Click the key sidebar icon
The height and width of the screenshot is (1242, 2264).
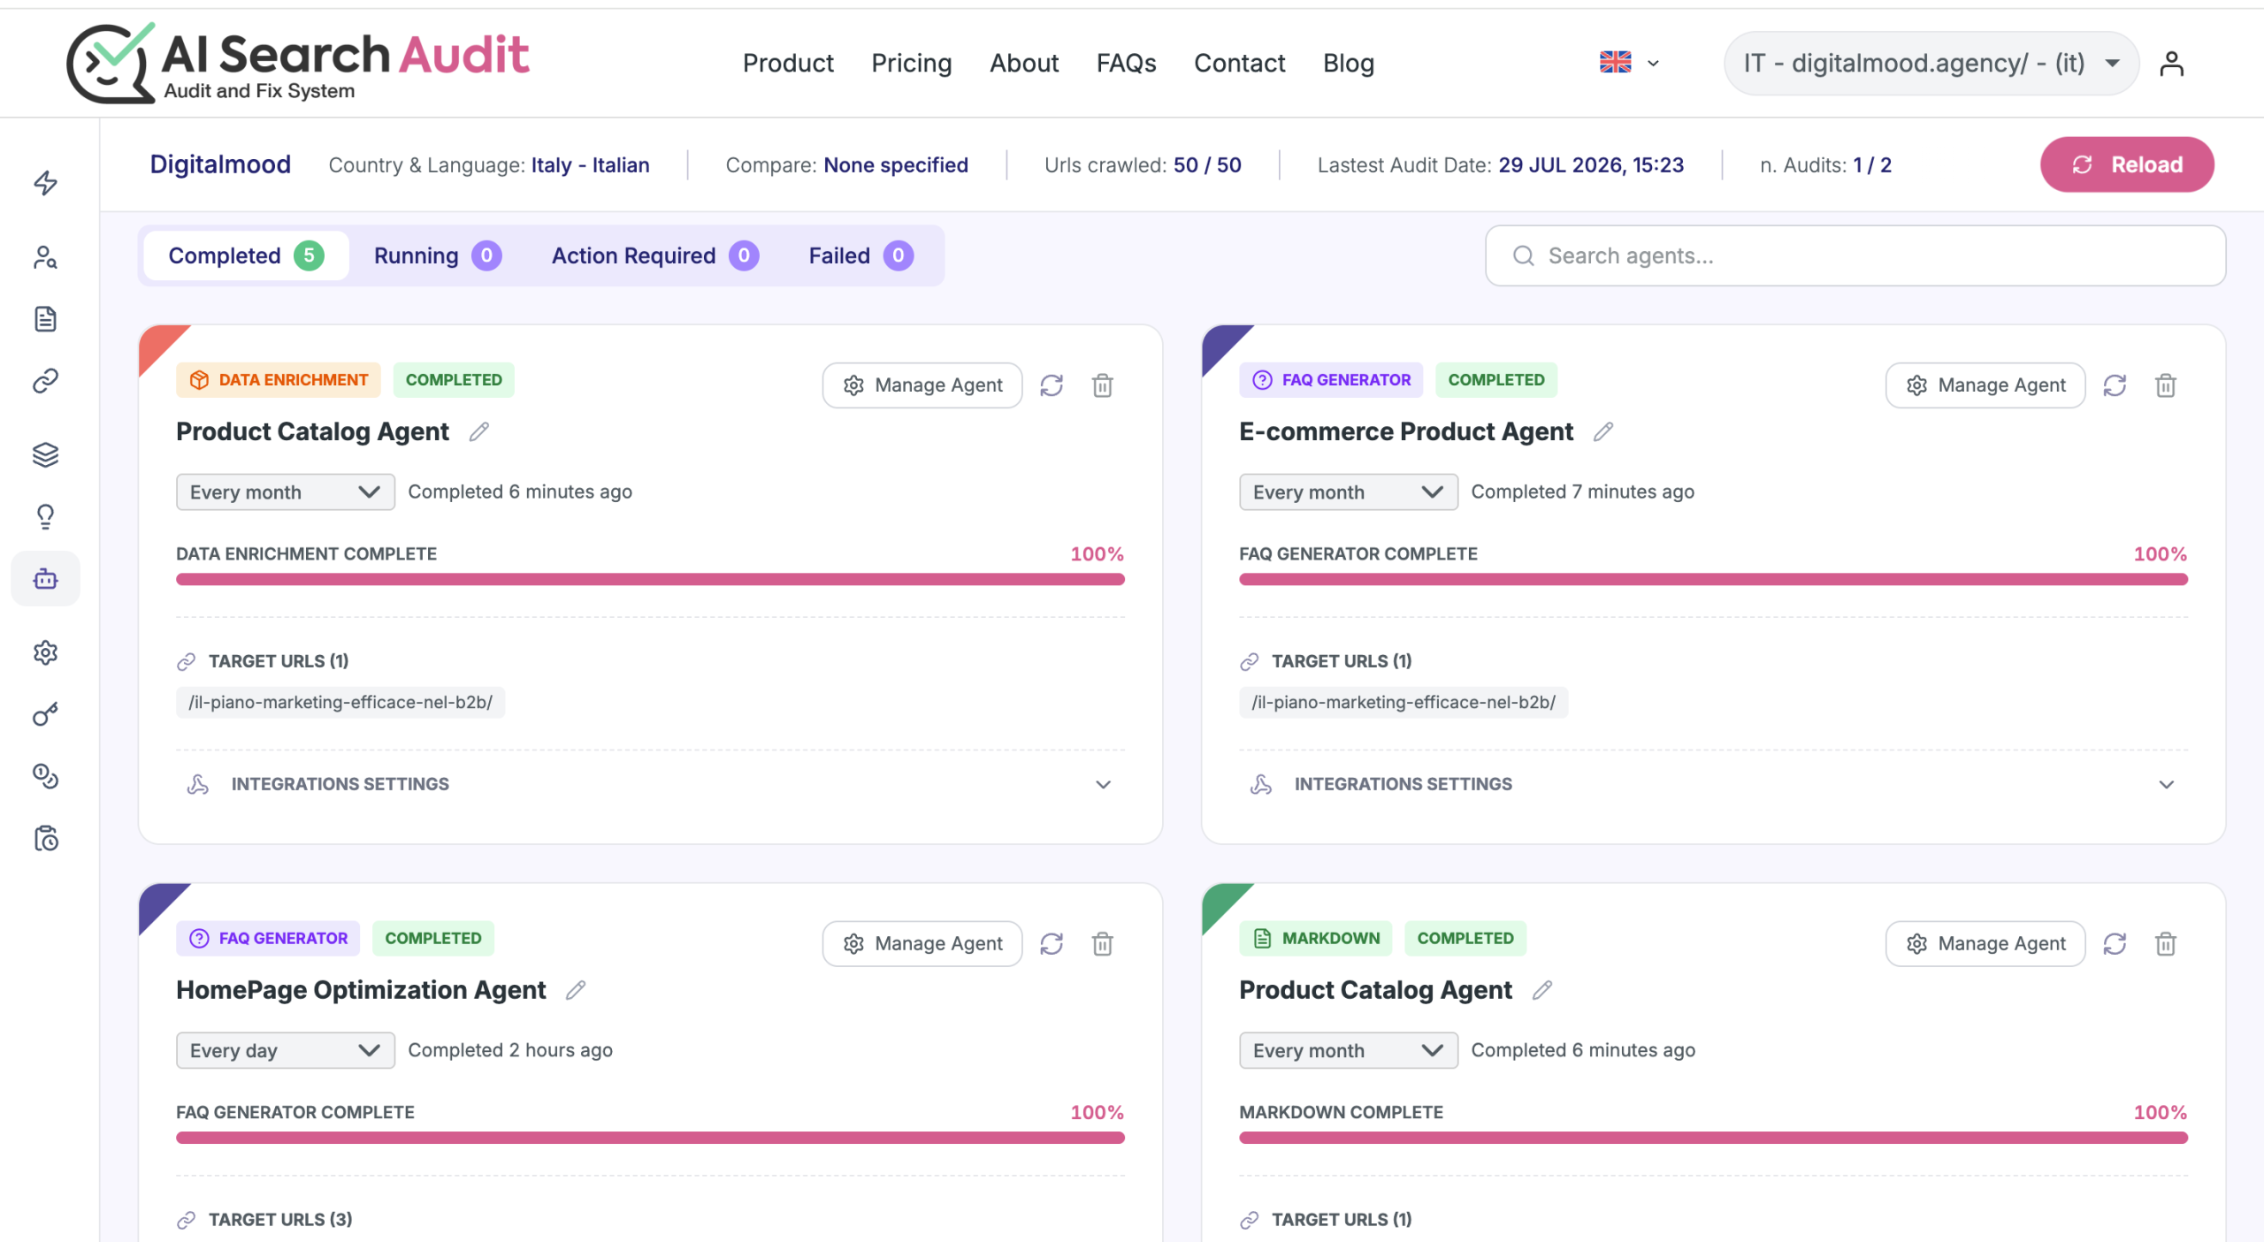pos(46,714)
